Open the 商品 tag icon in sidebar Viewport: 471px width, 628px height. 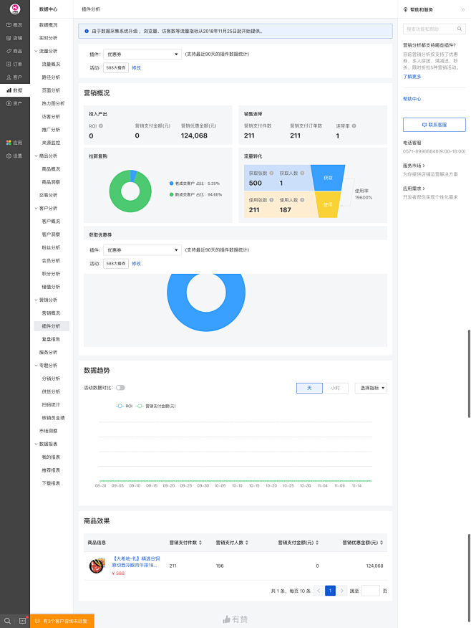[9, 51]
